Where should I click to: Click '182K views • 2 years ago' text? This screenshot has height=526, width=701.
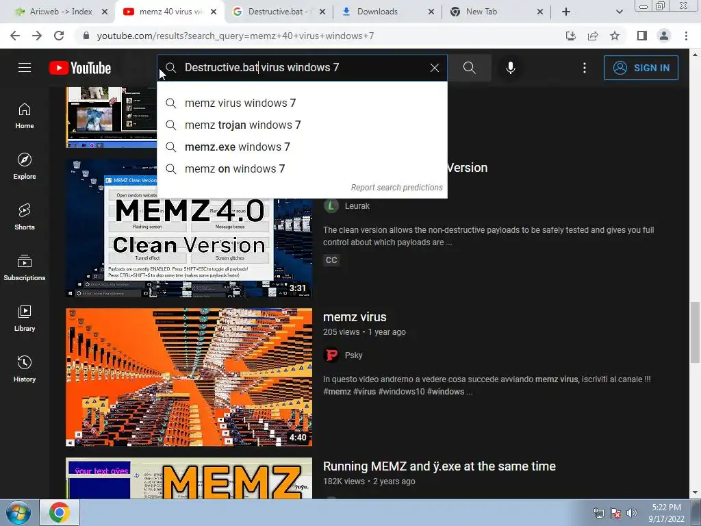point(369,481)
